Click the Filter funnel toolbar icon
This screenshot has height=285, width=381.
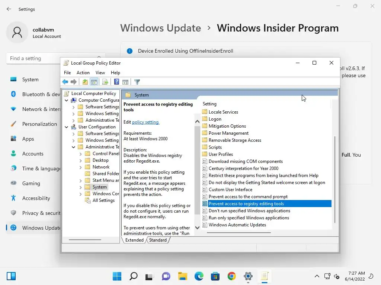click(137, 82)
